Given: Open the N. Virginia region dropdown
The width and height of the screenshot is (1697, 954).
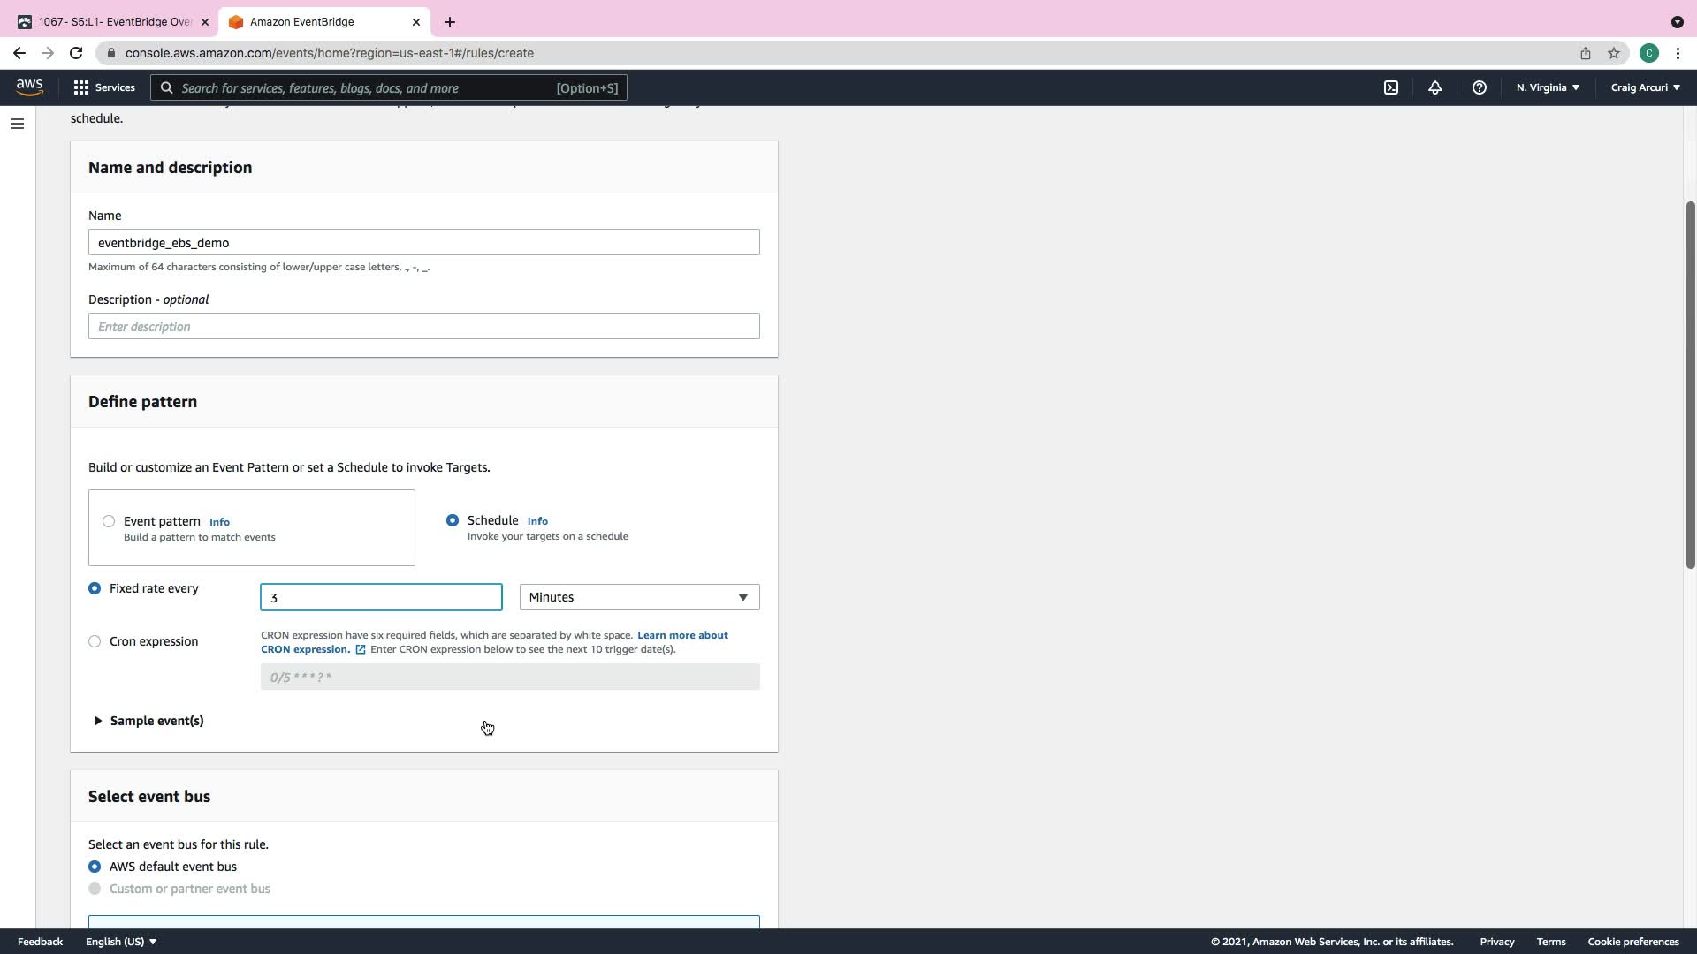Looking at the screenshot, I should tap(1548, 87).
